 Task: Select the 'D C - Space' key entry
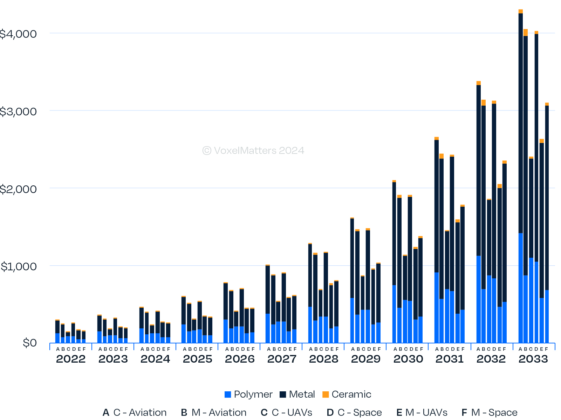click(x=354, y=413)
